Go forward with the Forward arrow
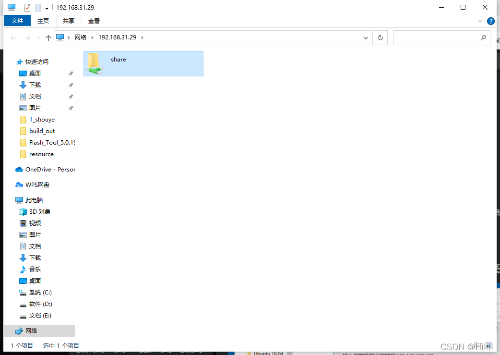 tap(27, 37)
